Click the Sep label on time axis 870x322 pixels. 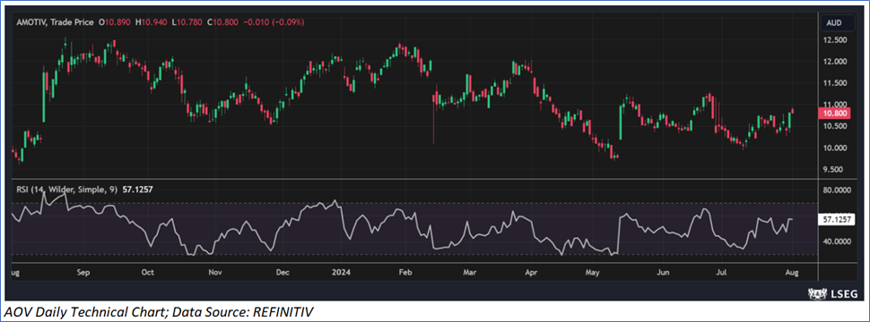[x=83, y=272]
